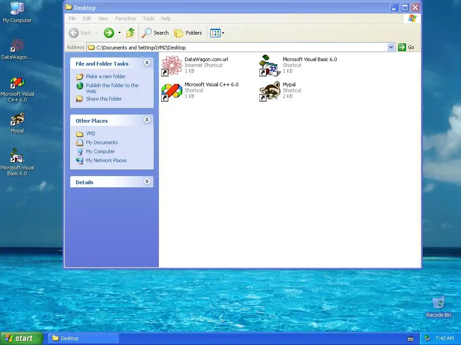Click Publish this folder to the Web
This screenshot has width=461, height=345.
tap(112, 88)
